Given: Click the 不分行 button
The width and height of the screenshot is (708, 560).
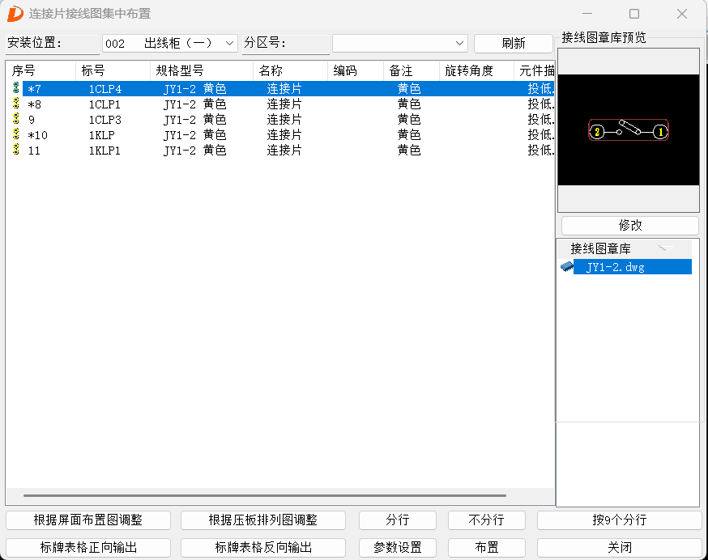Looking at the screenshot, I should click(x=486, y=520).
